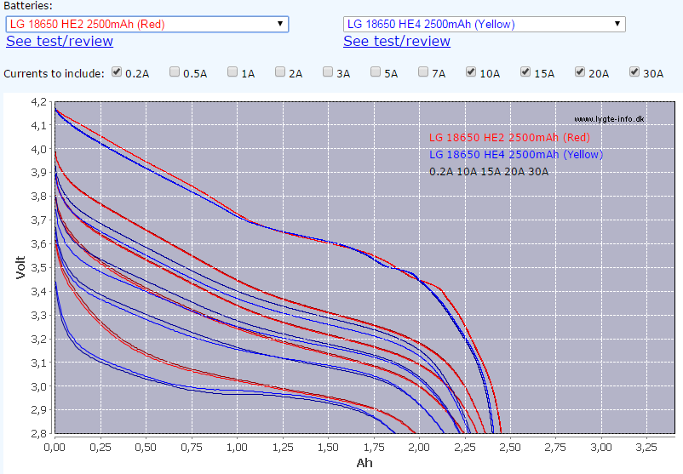
Task: Click the 1,00 value on the Ah axis
Action: (x=237, y=447)
